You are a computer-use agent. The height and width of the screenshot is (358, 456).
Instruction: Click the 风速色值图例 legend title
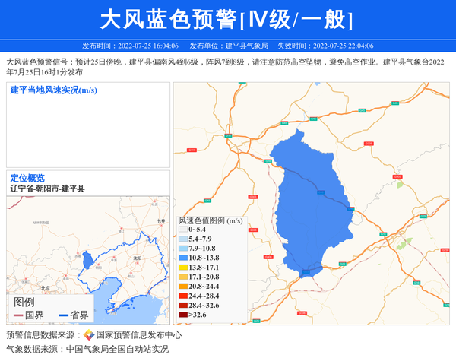coord(210,220)
